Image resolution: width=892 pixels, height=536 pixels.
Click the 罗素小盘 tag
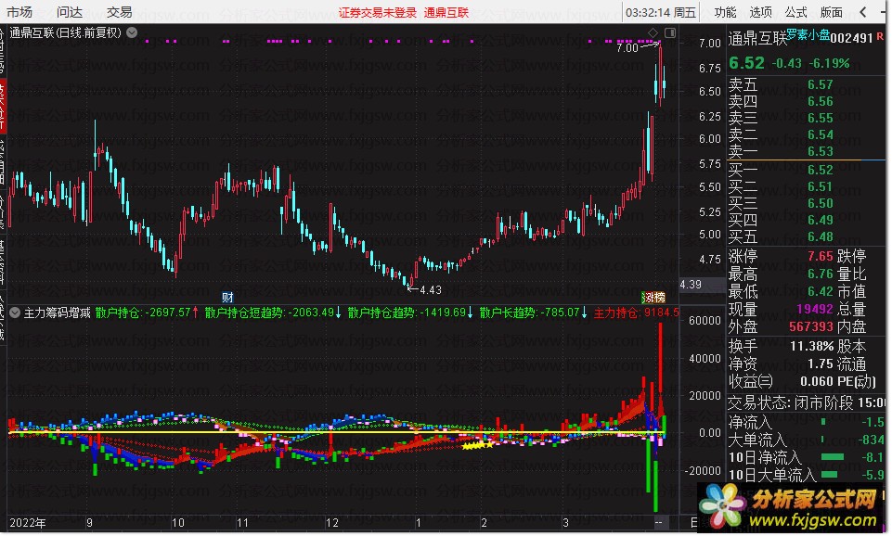coord(808,34)
